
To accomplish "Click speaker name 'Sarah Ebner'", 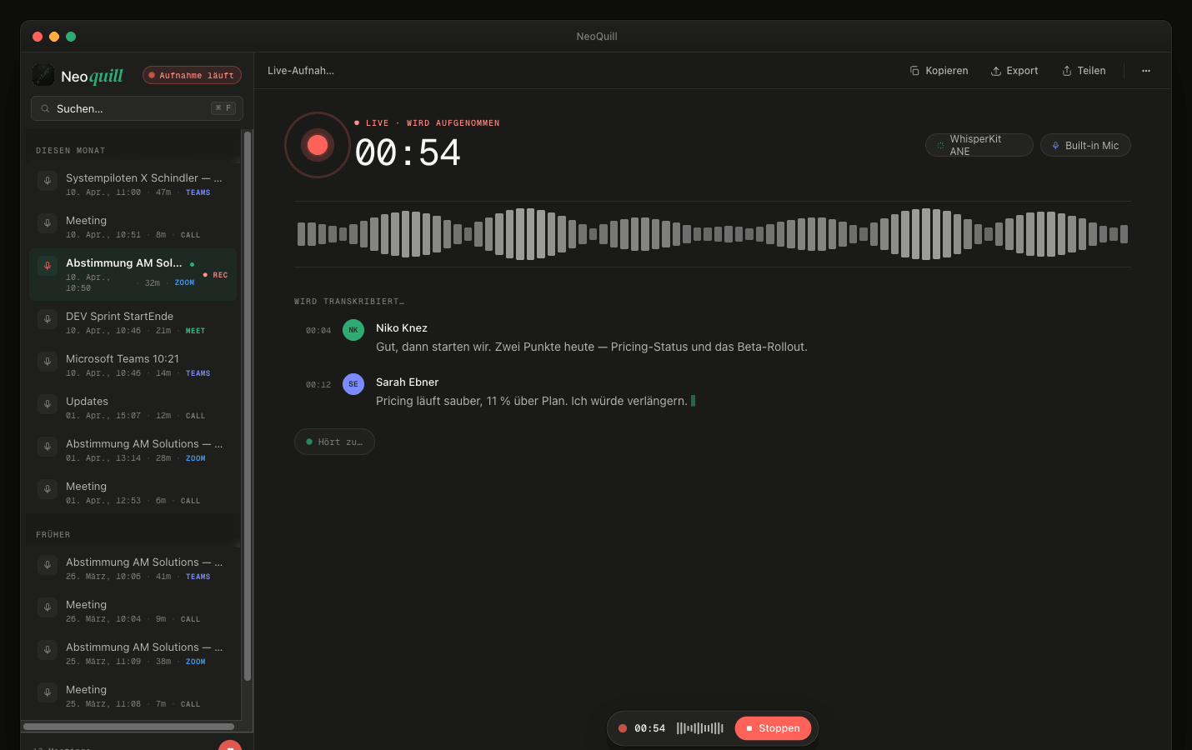I will point(408,382).
